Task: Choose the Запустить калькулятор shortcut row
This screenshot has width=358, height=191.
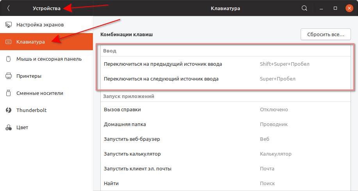Action: click(224, 154)
